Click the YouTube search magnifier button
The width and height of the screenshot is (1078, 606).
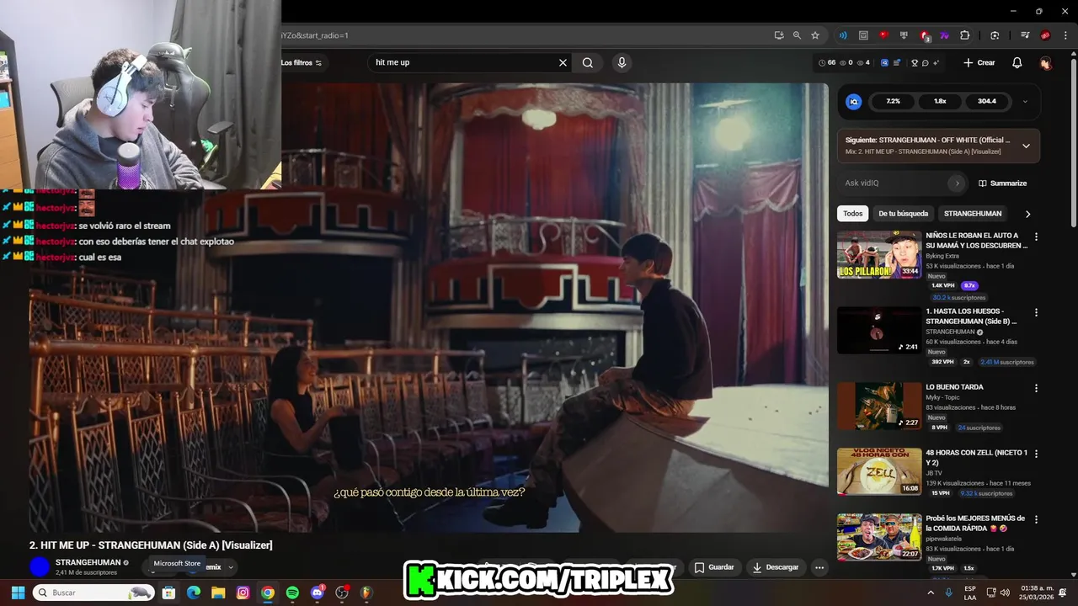tap(588, 62)
